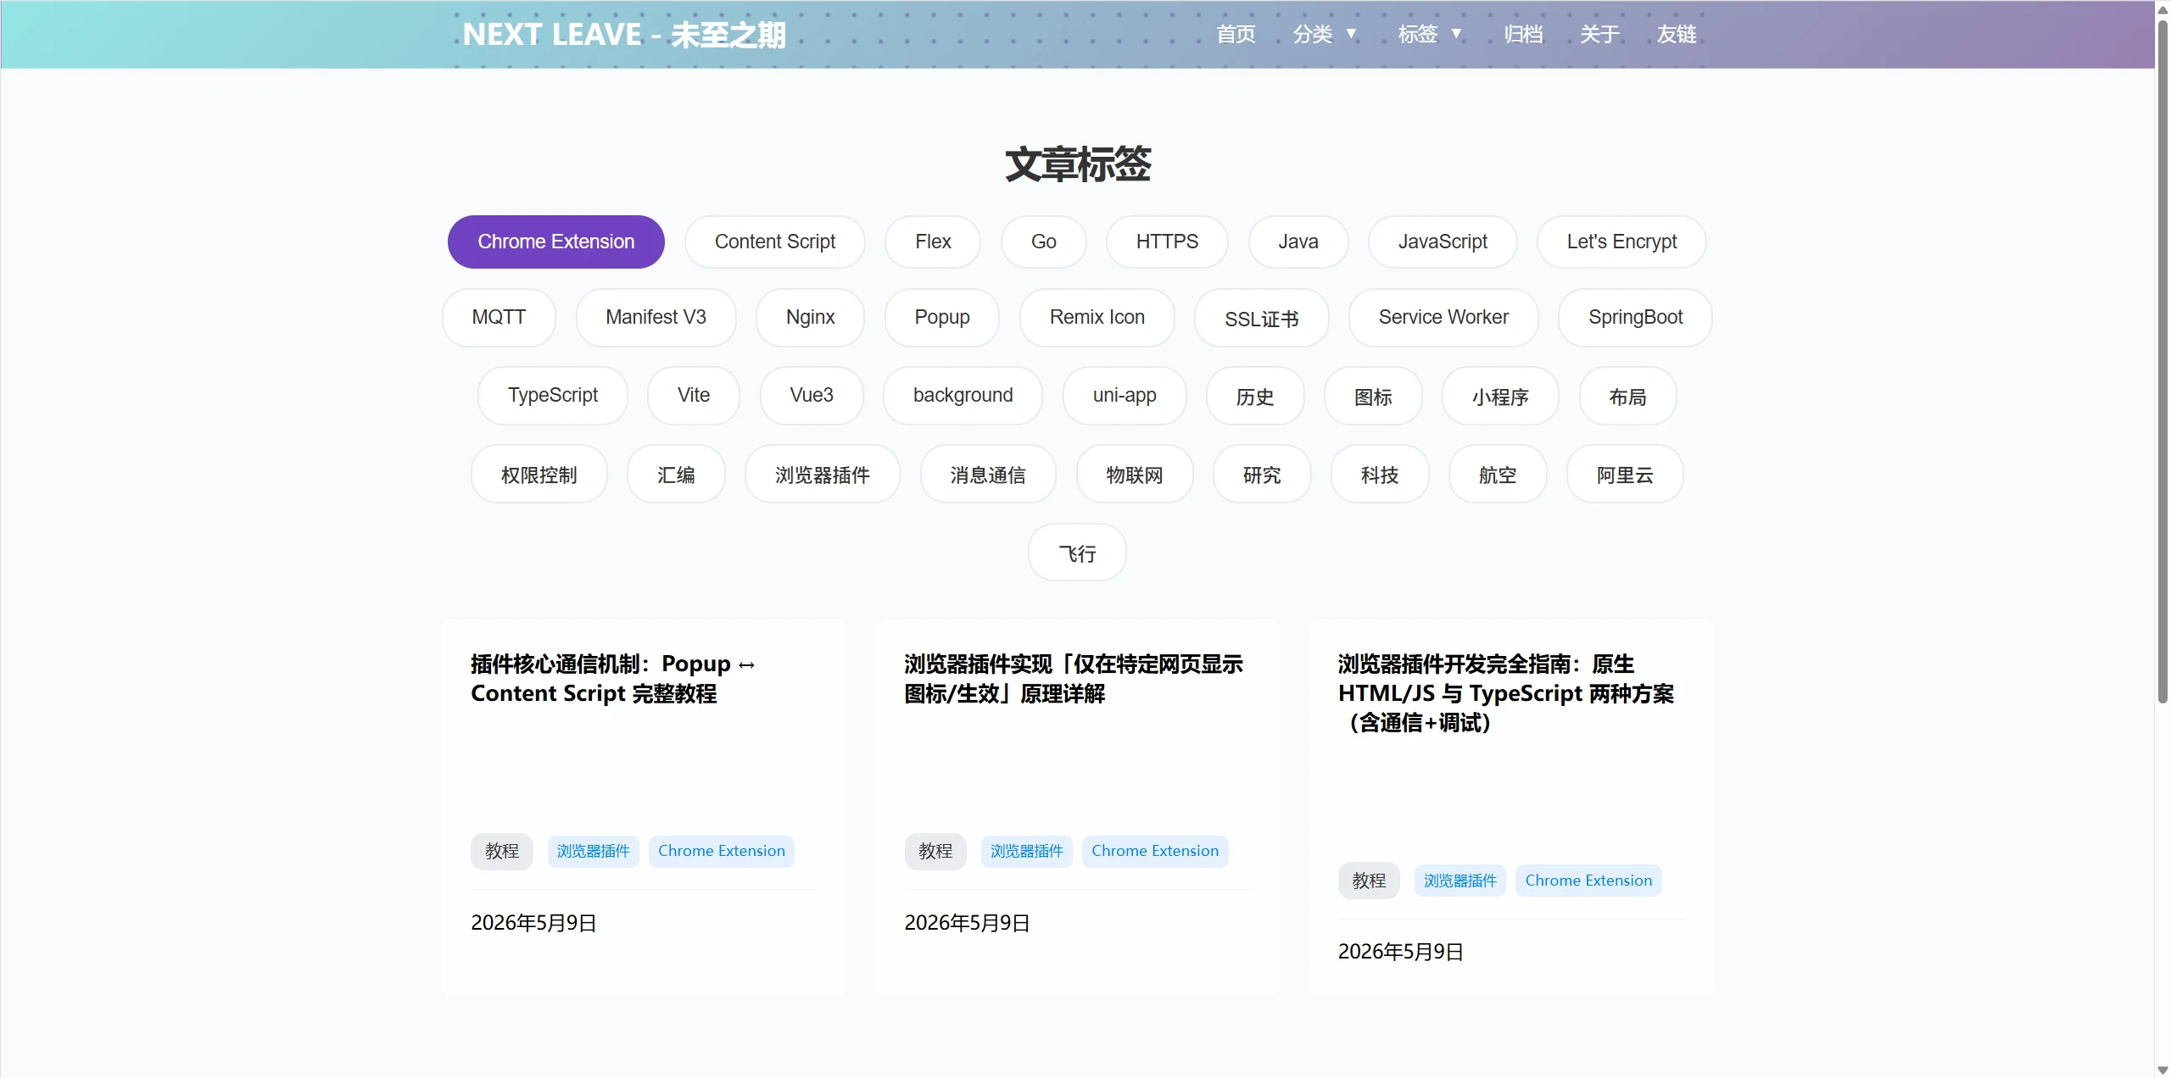The image size is (2171, 1078).
Task: Open the 归档 navigation link
Action: tap(1523, 34)
